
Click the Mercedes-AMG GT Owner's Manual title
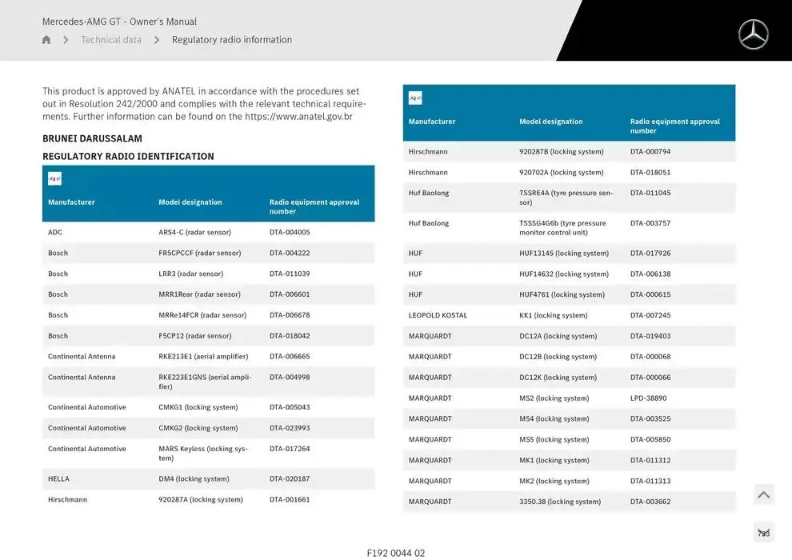119,22
